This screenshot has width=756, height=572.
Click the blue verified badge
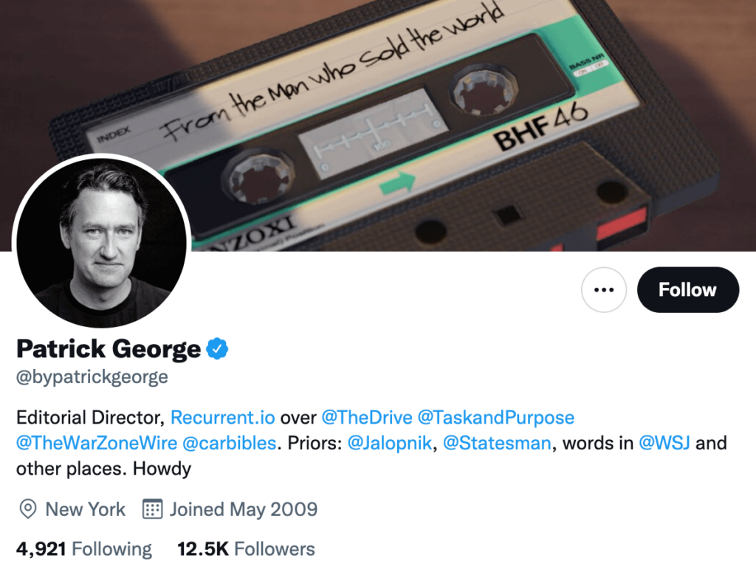(x=216, y=348)
